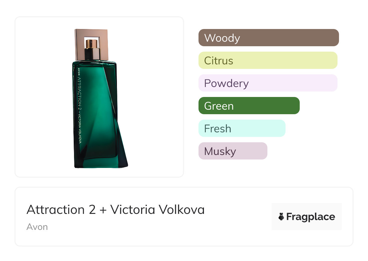Click the word Attraction in the title
Viewport: 368px width, 261px height.
coord(56,210)
